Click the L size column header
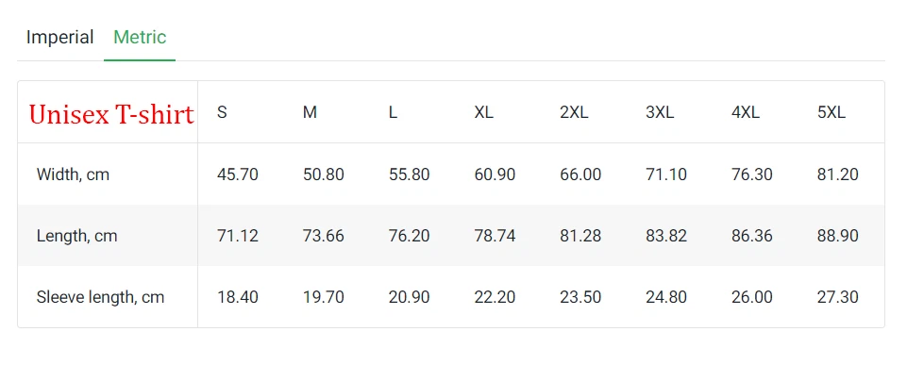The width and height of the screenshot is (924, 365). (x=393, y=112)
